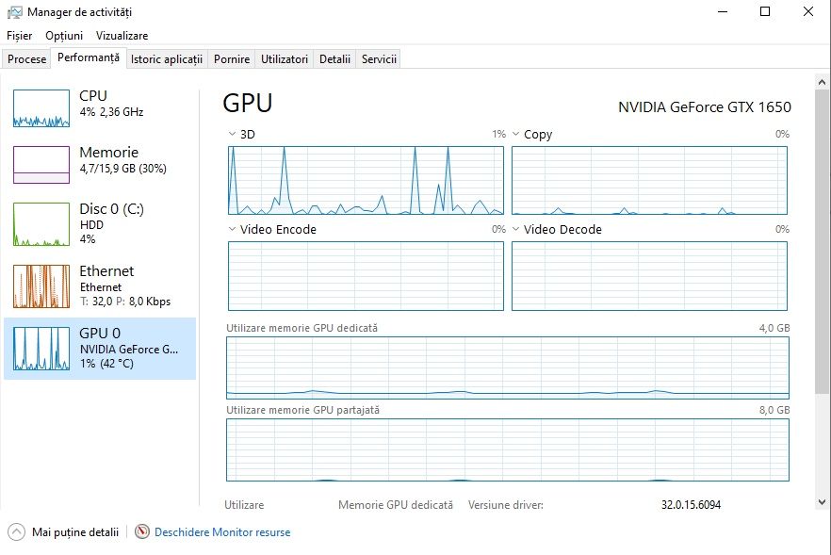The height and width of the screenshot is (555, 831).
Task: Go to the Istoric aplicații tab
Action: point(167,59)
